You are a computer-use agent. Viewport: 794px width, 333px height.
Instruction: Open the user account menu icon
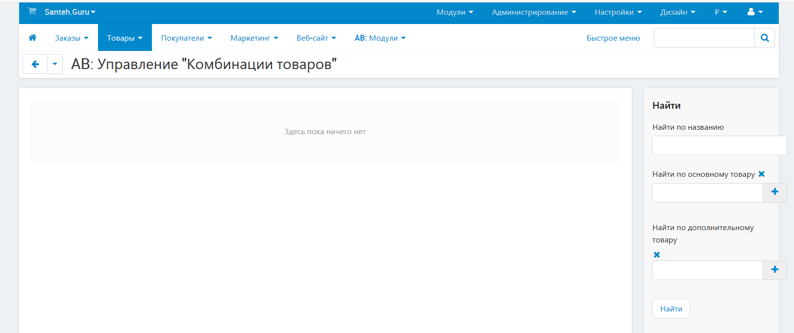[755, 12]
